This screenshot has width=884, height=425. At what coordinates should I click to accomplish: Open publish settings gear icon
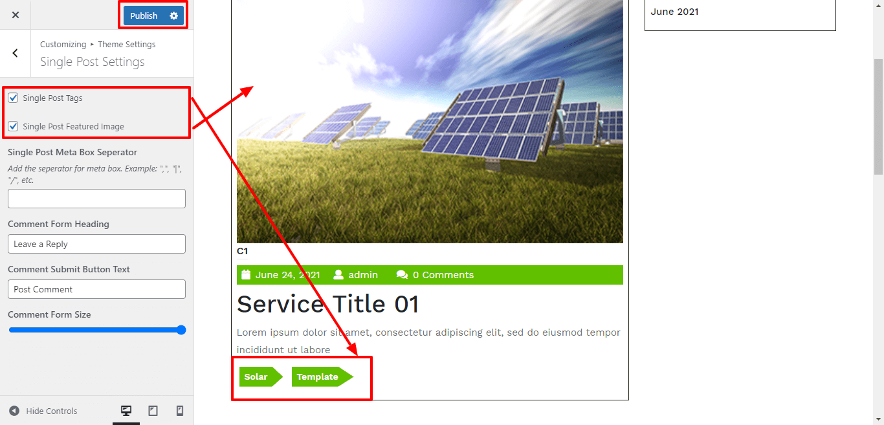173,16
